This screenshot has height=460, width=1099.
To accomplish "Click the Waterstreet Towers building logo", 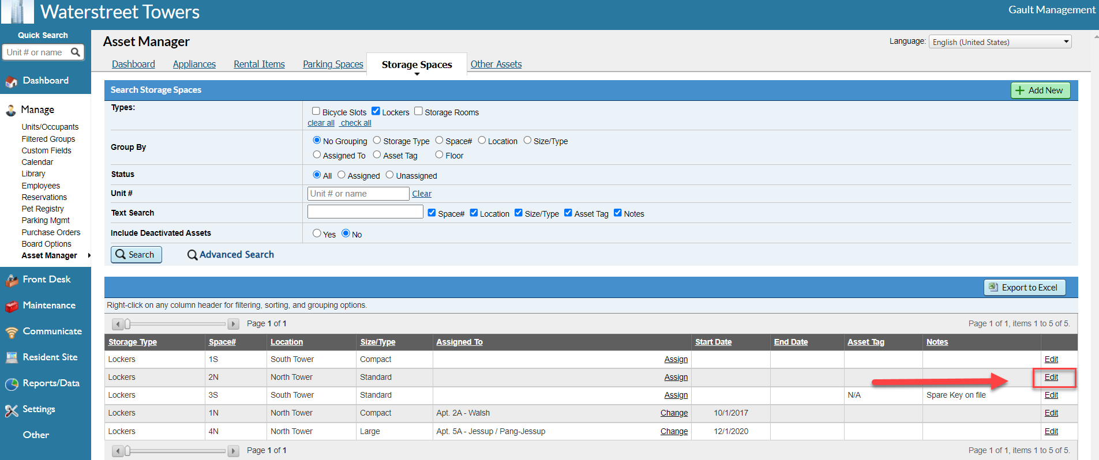I will coord(17,12).
